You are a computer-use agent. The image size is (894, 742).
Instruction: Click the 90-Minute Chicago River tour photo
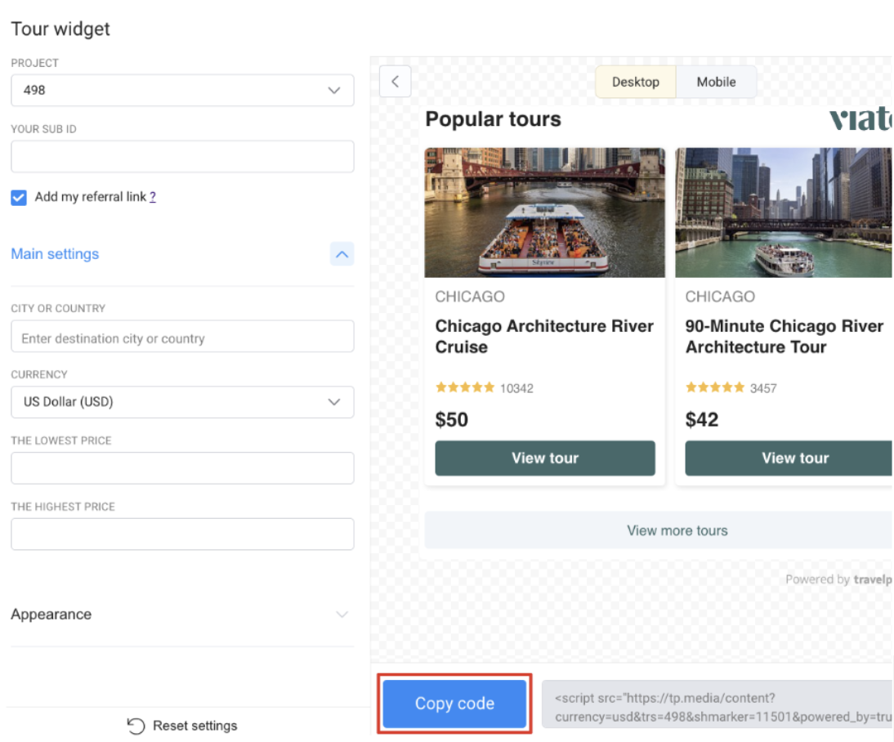pos(784,212)
